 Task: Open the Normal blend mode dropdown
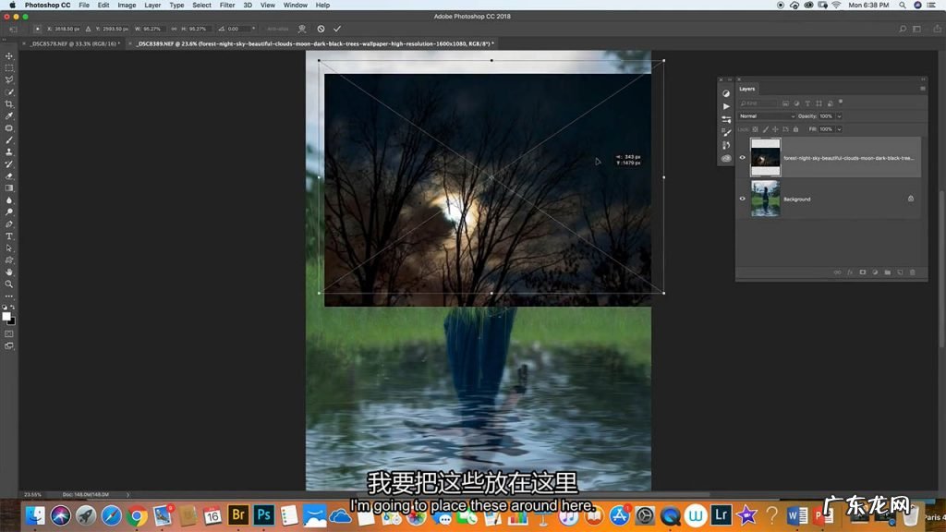[769, 115]
